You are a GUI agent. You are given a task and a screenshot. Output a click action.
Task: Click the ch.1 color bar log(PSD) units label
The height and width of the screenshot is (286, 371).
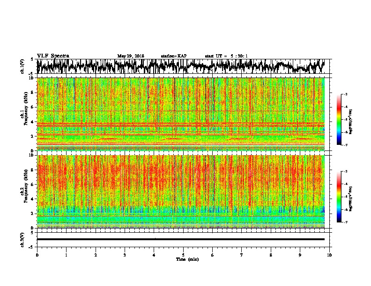tap(350, 122)
